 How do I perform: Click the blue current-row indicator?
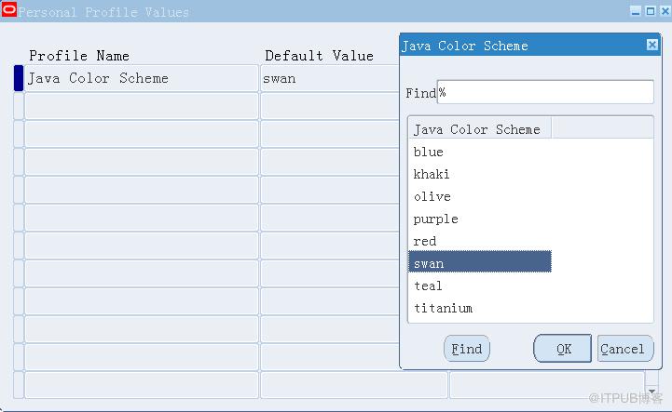point(19,78)
